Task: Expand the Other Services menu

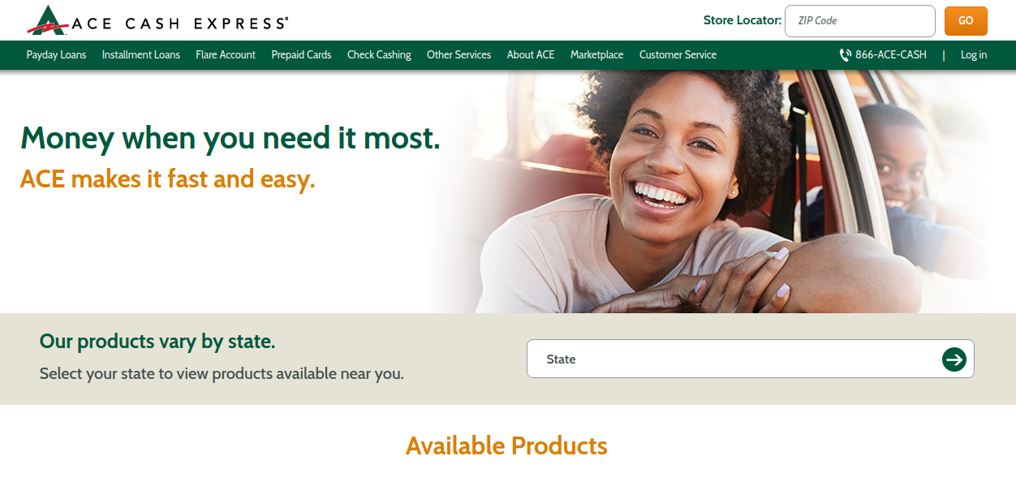Action: coord(459,55)
